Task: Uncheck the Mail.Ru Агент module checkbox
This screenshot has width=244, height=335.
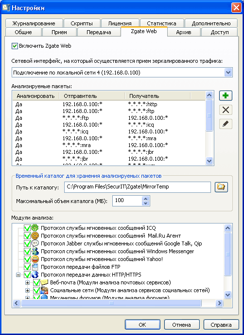Action: [27, 236]
